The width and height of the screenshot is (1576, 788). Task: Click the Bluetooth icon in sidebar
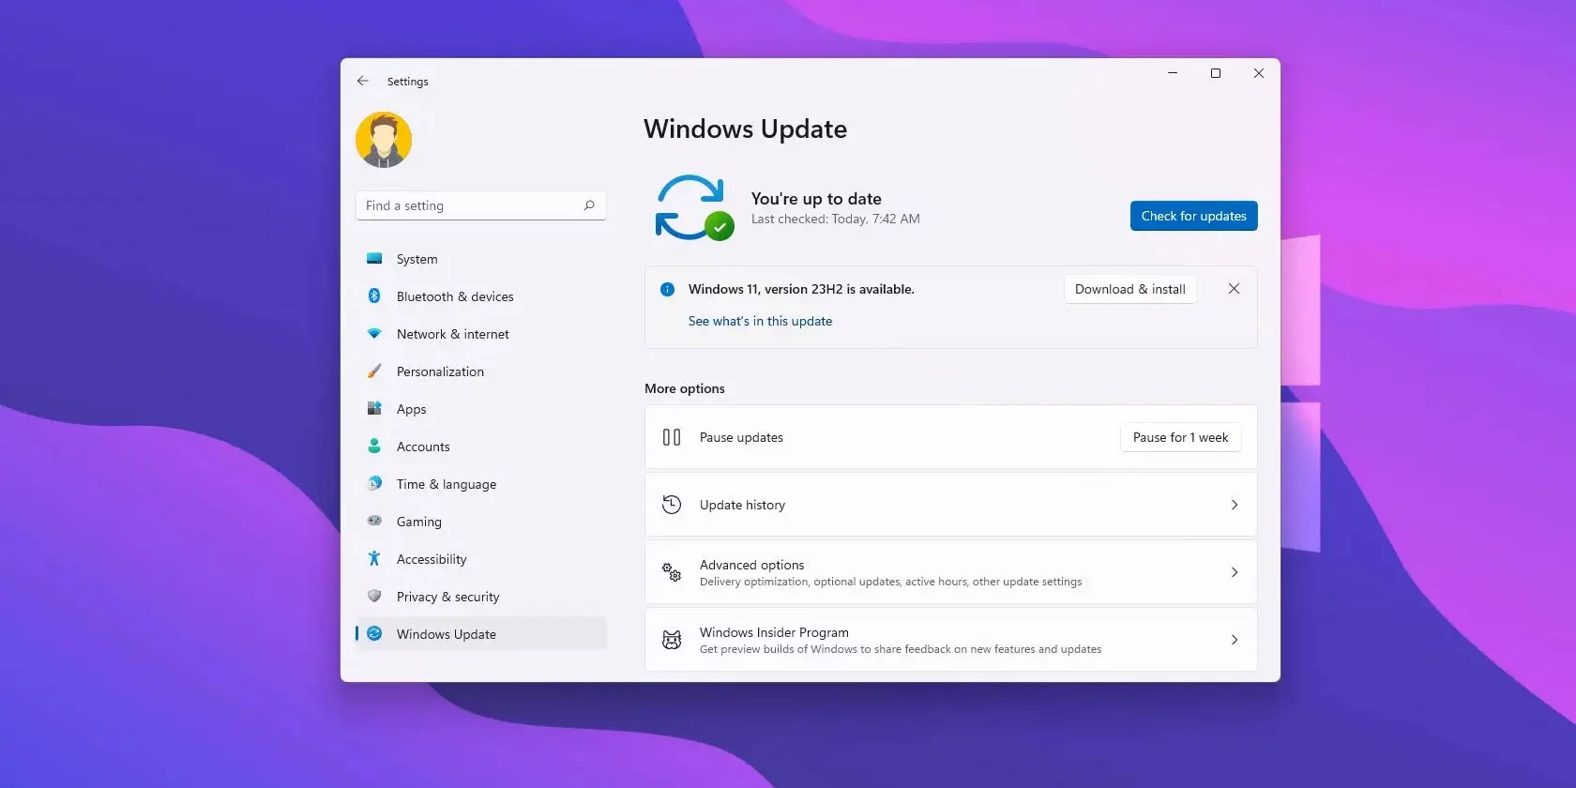(x=374, y=296)
